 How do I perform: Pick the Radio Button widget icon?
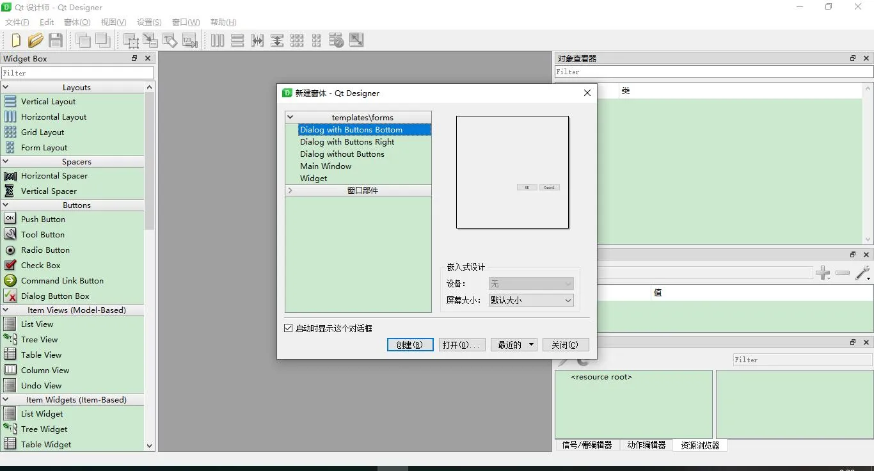coord(10,250)
